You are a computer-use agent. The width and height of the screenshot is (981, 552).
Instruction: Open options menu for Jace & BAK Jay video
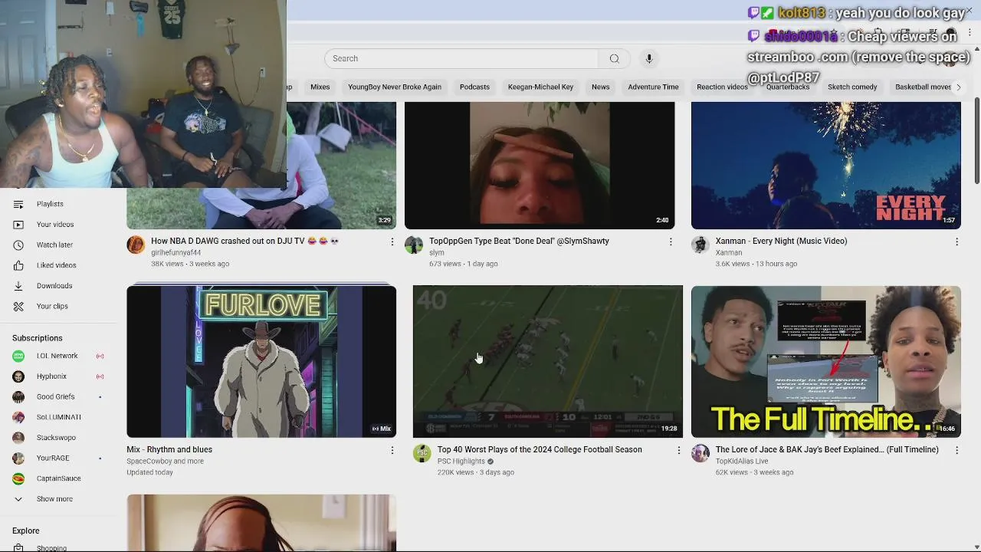956,450
